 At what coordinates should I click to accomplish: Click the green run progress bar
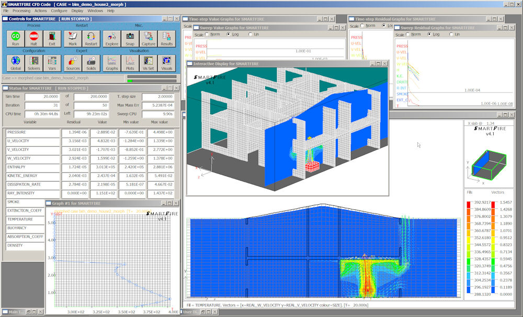[130, 81]
